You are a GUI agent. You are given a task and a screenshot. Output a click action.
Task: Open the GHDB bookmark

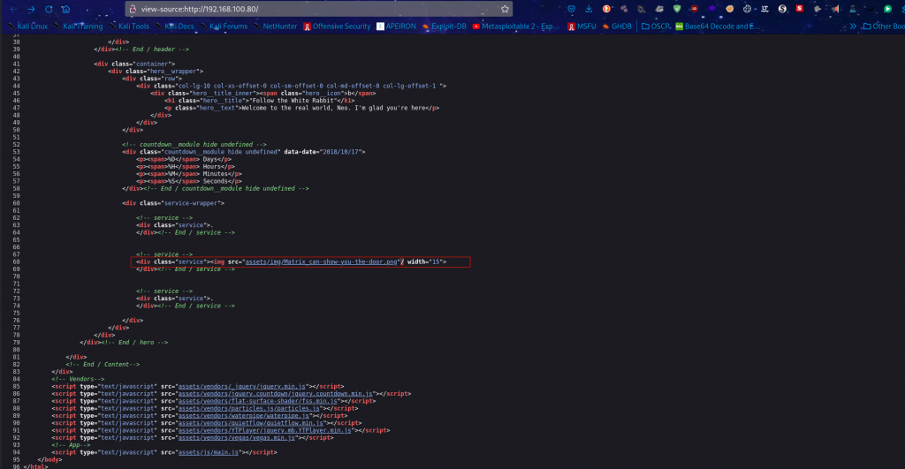click(617, 26)
